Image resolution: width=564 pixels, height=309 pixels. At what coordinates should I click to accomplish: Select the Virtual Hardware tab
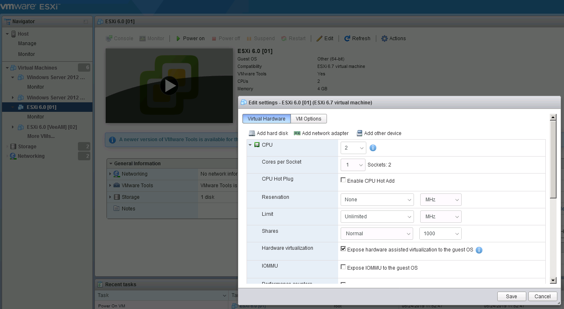pos(266,119)
